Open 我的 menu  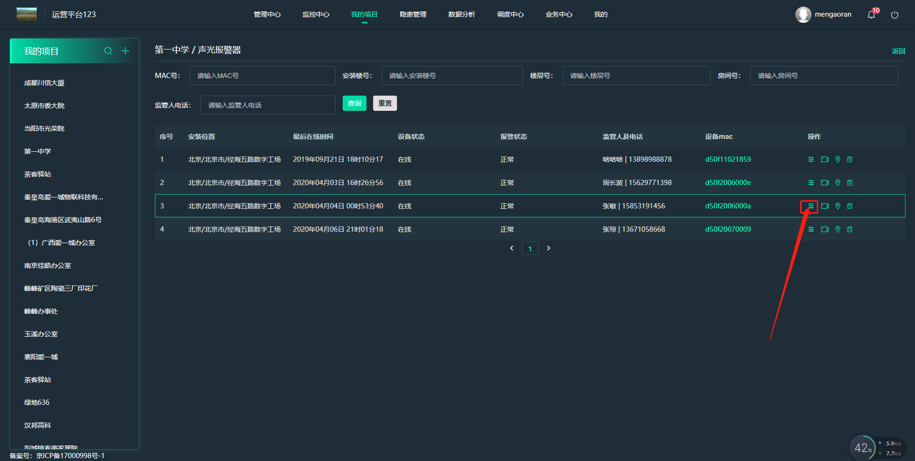[601, 14]
